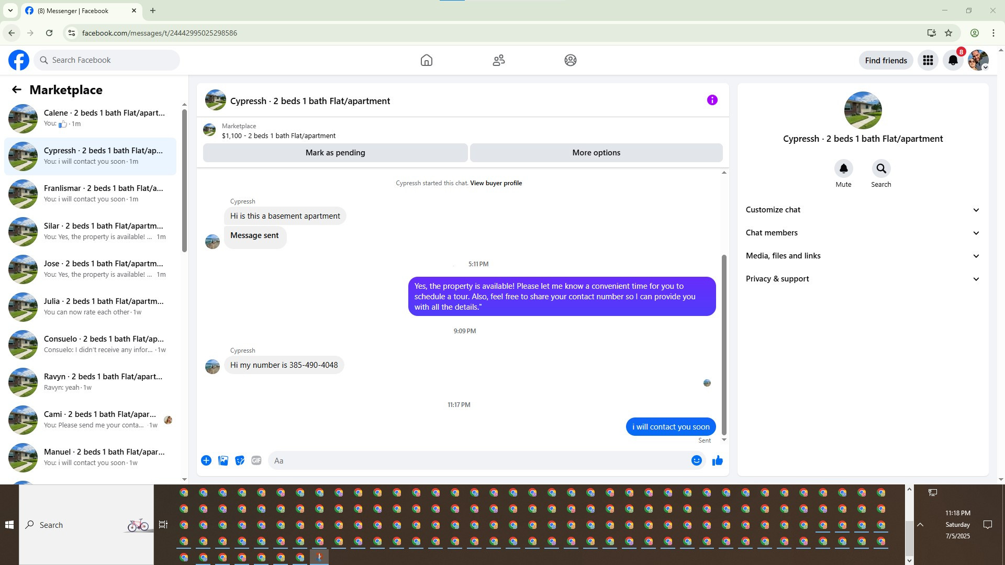Expand the Chat members section
The height and width of the screenshot is (565, 1005).
point(862,233)
